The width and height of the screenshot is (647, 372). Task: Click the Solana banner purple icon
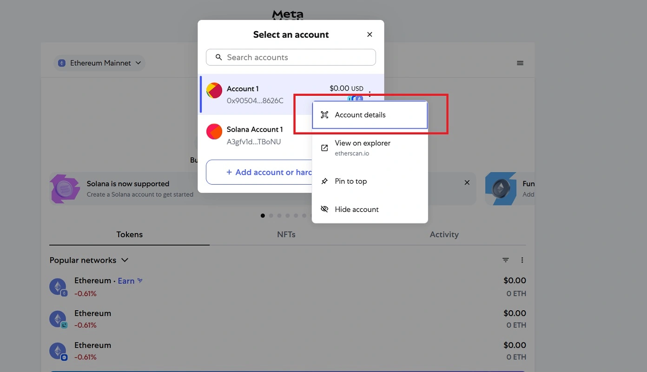point(65,188)
